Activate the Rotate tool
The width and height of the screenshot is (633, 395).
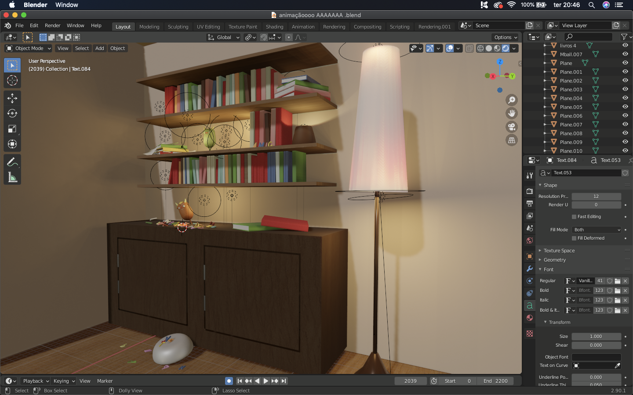[x=12, y=113]
